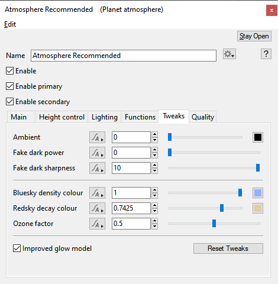
Task: Click the Reset Tweaks button
Action: 228,248
